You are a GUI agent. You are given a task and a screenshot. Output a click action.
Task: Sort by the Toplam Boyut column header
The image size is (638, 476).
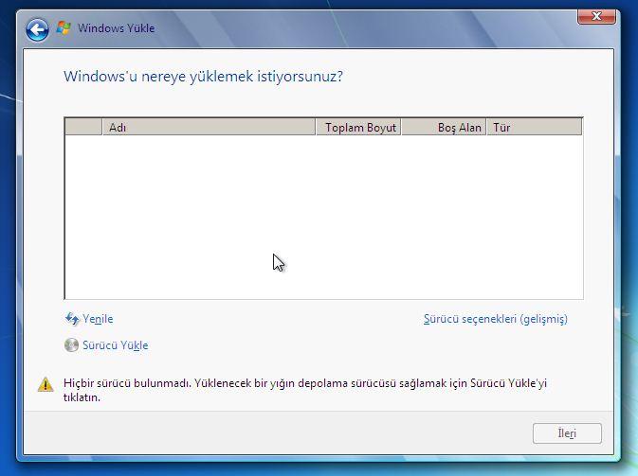tap(358, 127)
